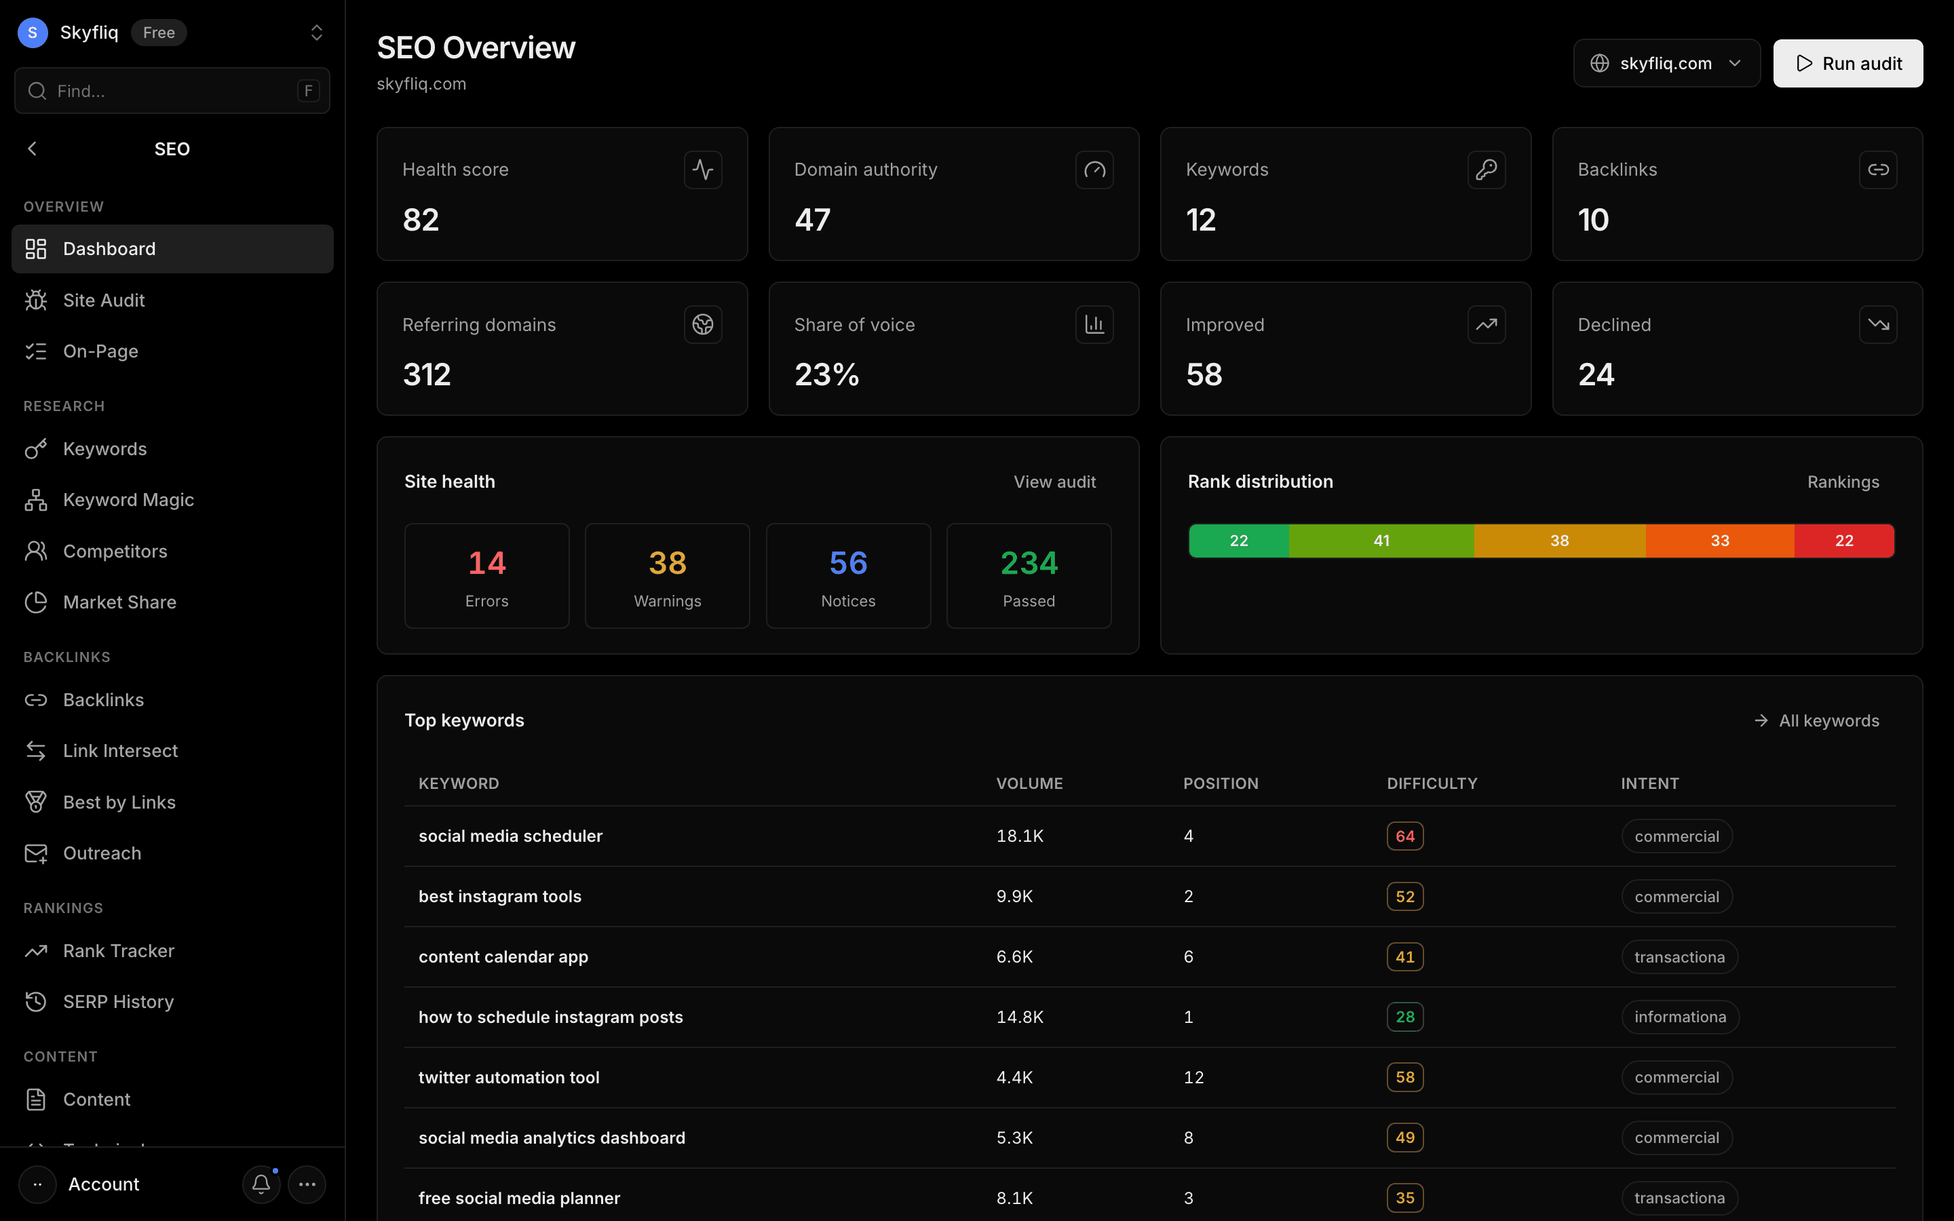Image resolution: width=1954 pixels, height=1221 pixels.
Task: Expand the workspace switcher chevrons
Action: tap(317, 33)
